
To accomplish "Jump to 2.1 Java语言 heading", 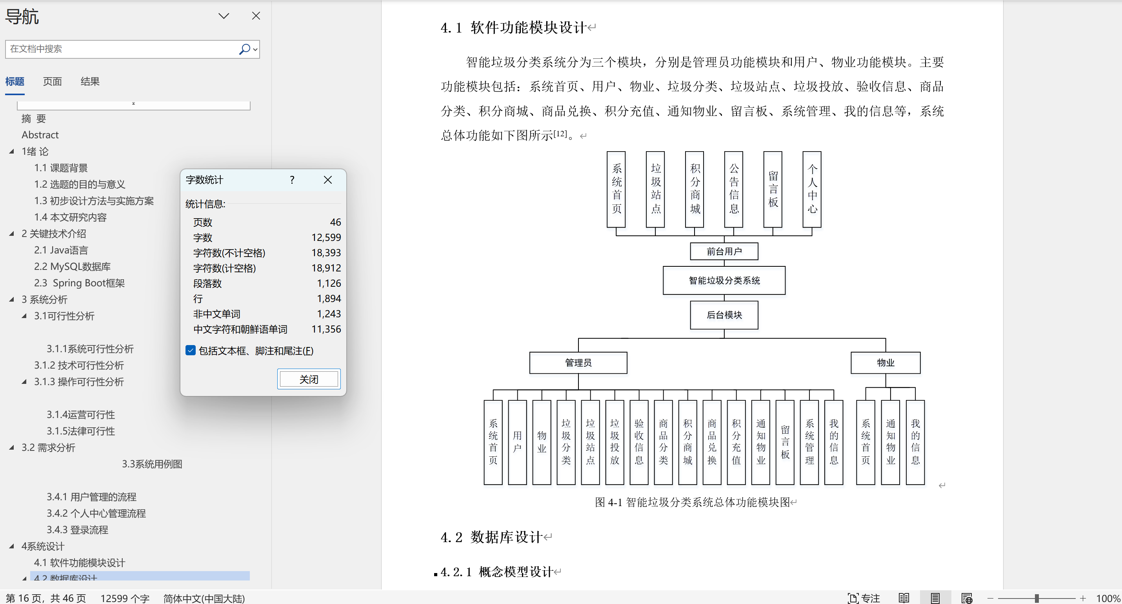I will [61, 250].
